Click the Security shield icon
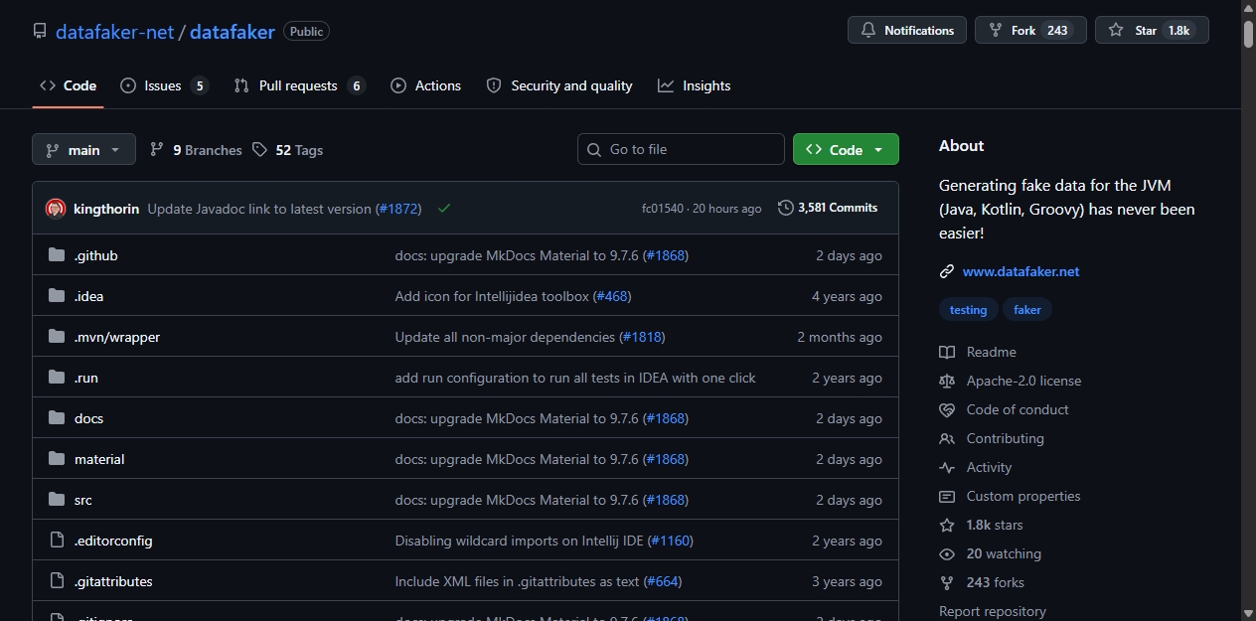The image size is (1256, 621). tap(494, 85)
